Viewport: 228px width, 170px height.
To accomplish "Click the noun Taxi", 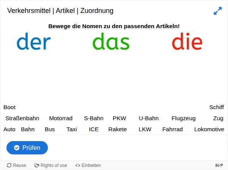I will click(71, 129).
